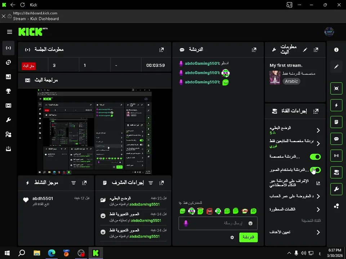This screenshot has width=346, height=259.
Task: Switch off emotes-only chat toggle (الدردشة باستخدام الصور)
Action: click(315, 170)
